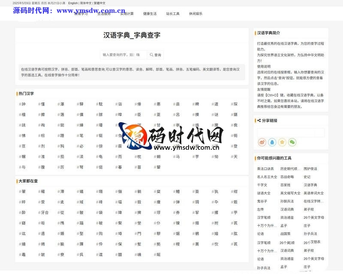
Task: Open hot character #笔
Action: click(x=81, y=135)
